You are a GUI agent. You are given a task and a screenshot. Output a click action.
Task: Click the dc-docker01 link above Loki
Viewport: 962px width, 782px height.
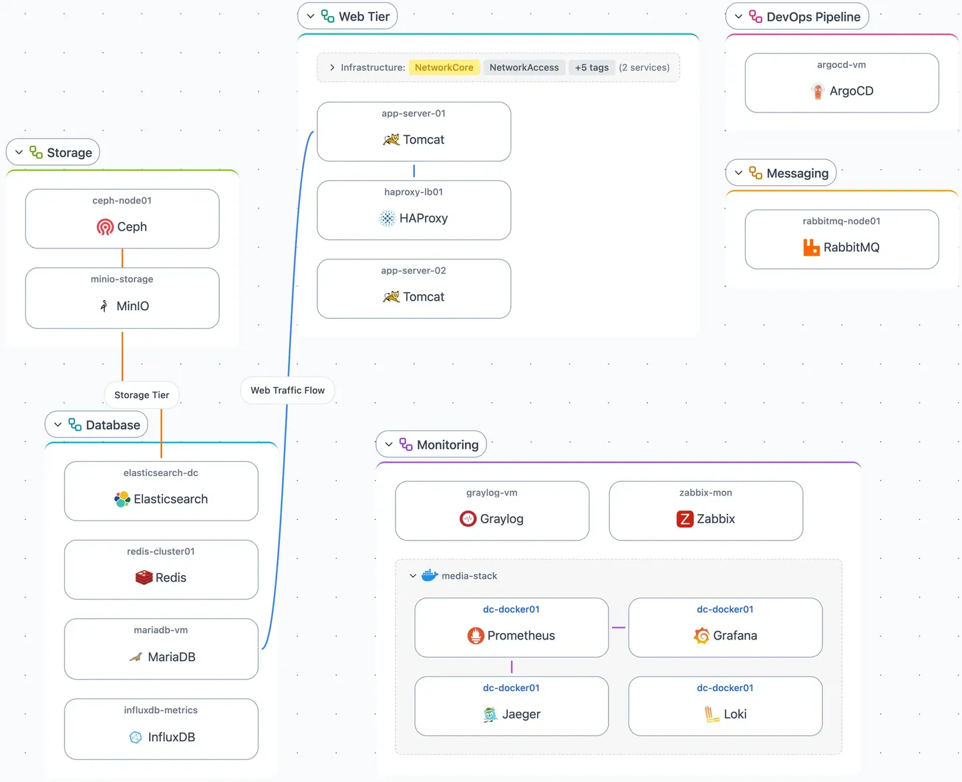[726, 688]
